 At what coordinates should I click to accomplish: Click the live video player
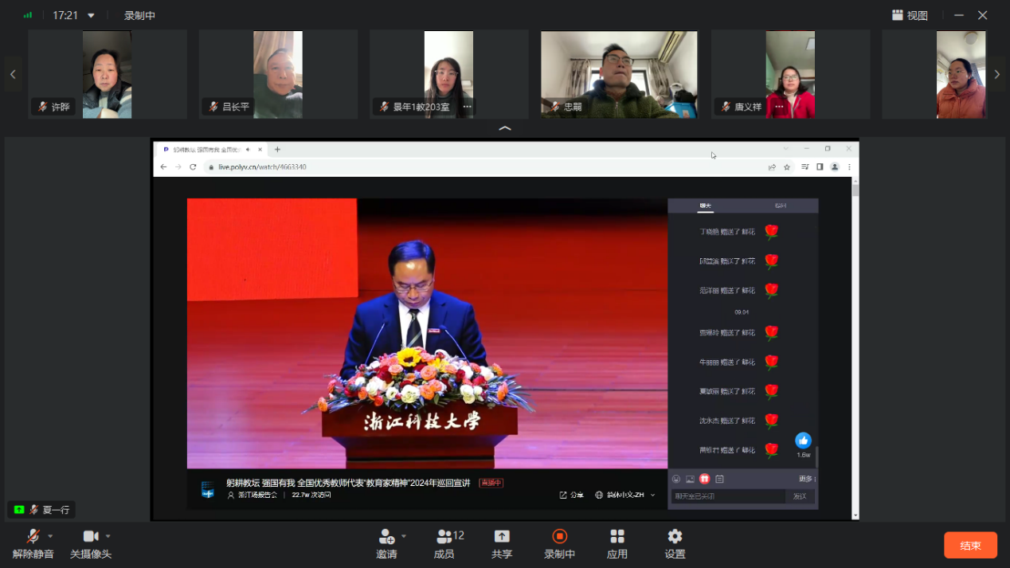point(427,333)
